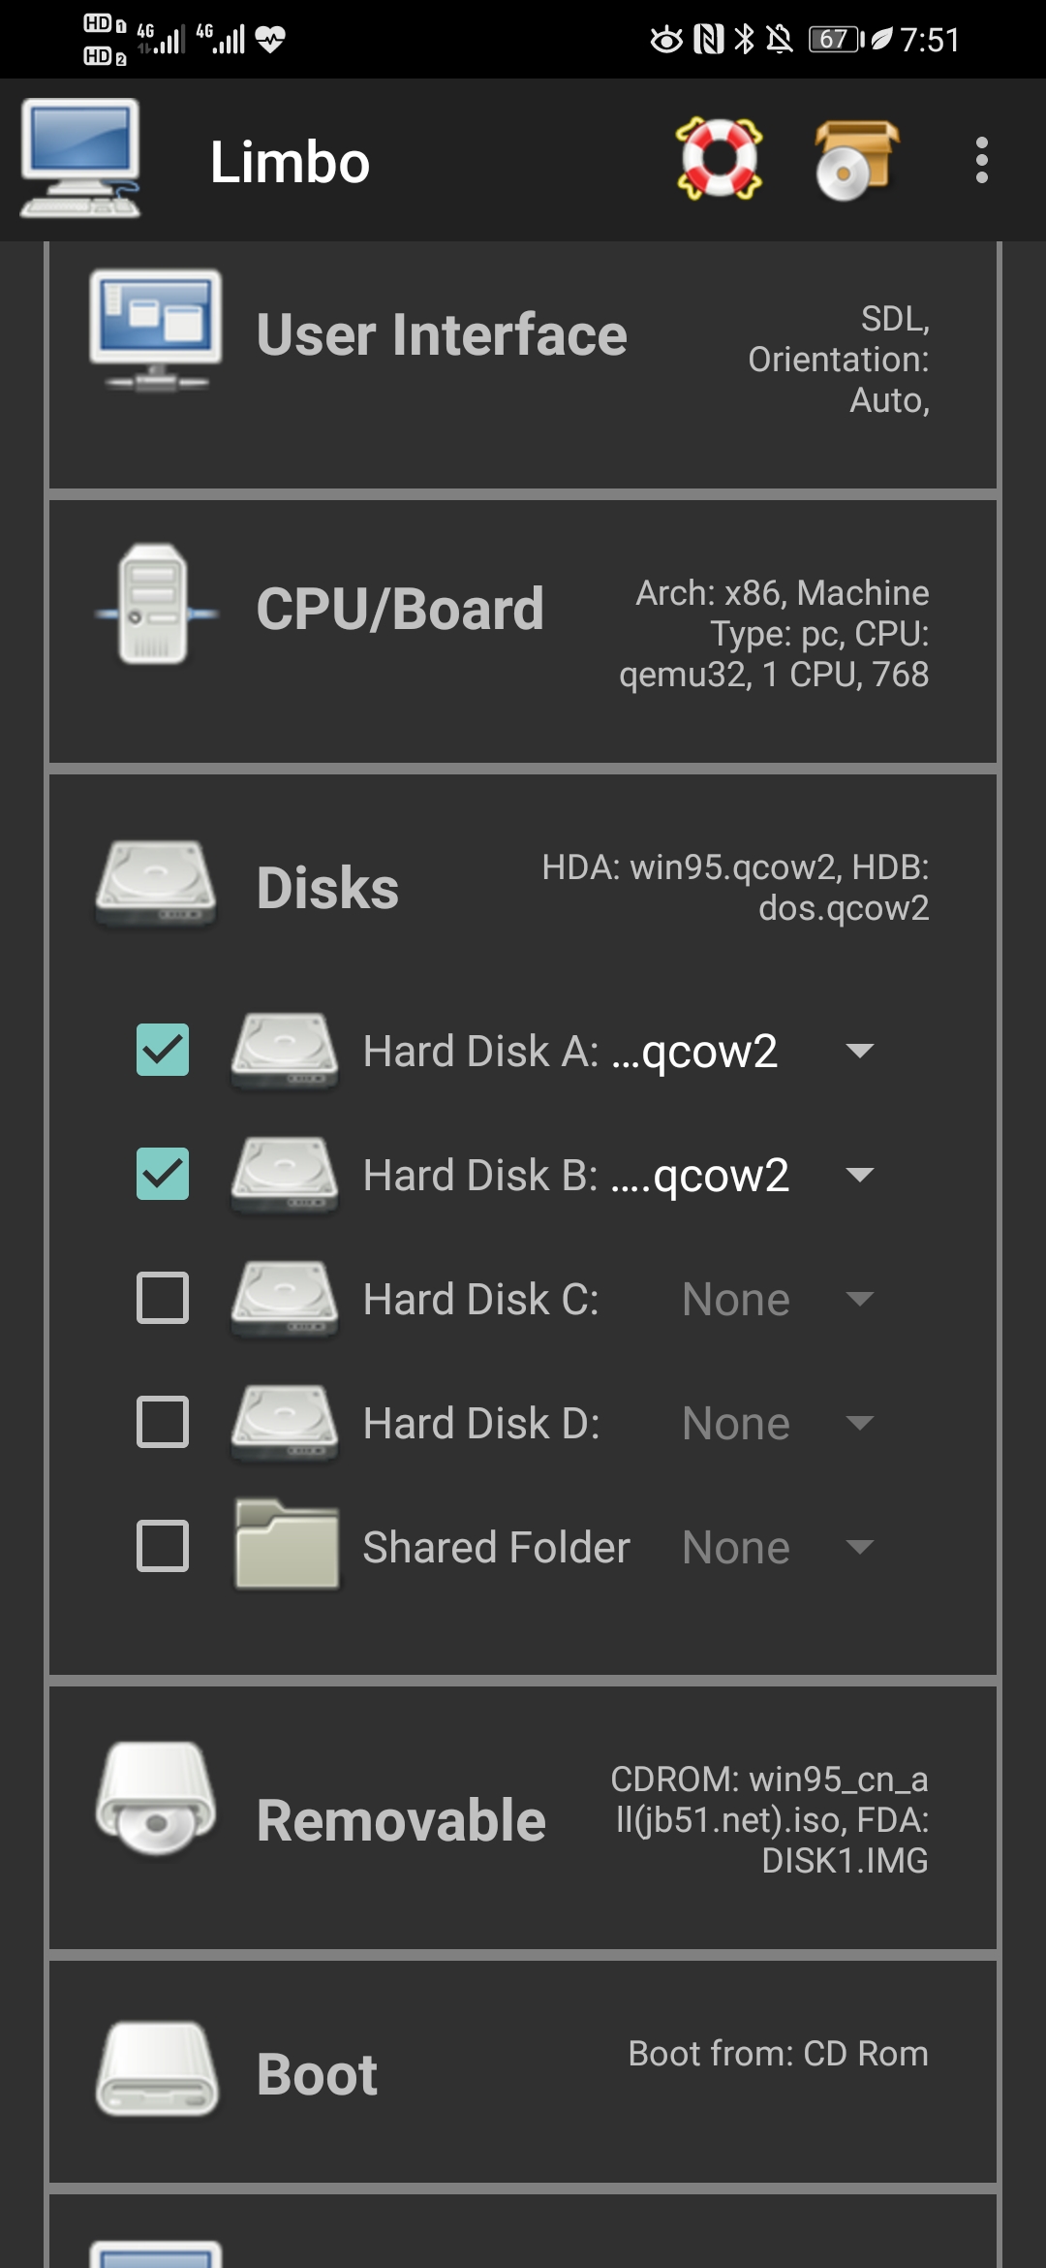Tap the Limbo computer logo icon

click(80, 159)
